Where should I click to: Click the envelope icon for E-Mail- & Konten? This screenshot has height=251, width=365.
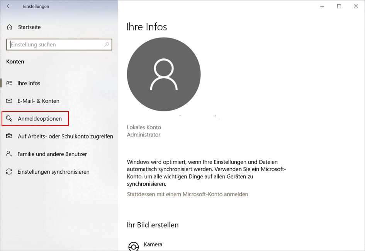[x=9, y=101]
